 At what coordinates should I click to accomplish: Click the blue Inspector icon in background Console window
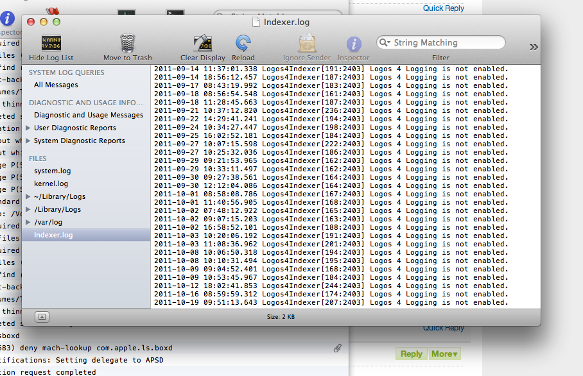[7, 18]
